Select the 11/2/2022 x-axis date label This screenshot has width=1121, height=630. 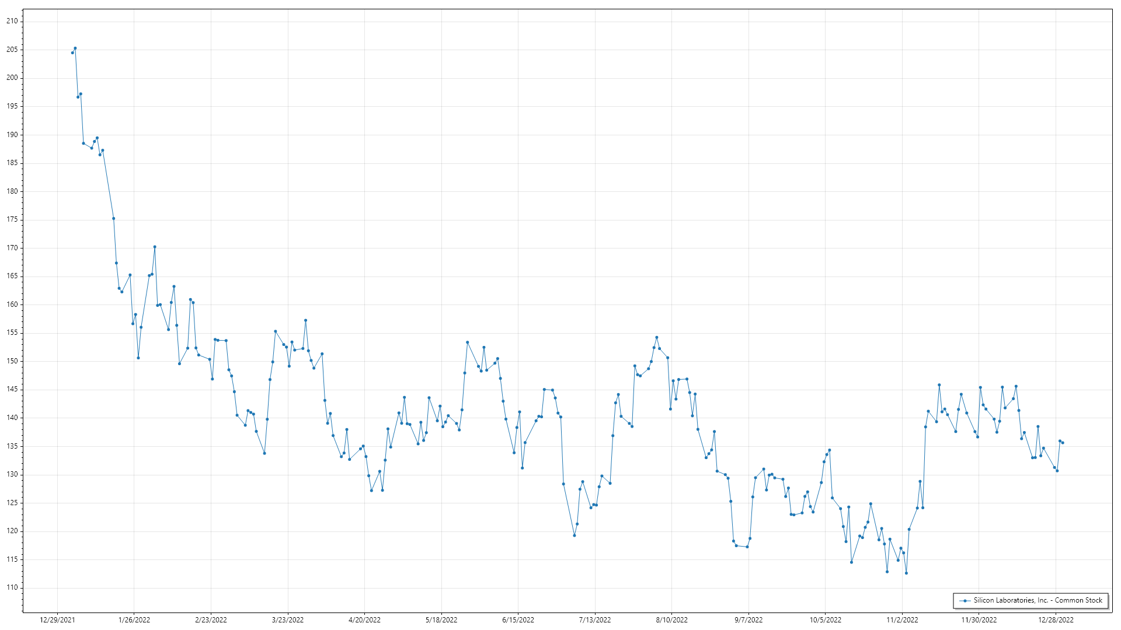click(902, 620)
